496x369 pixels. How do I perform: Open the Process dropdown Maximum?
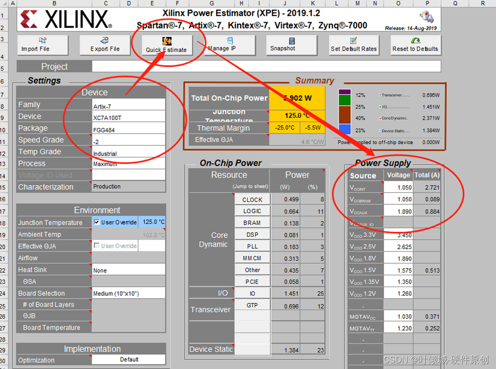pos(129,163)
